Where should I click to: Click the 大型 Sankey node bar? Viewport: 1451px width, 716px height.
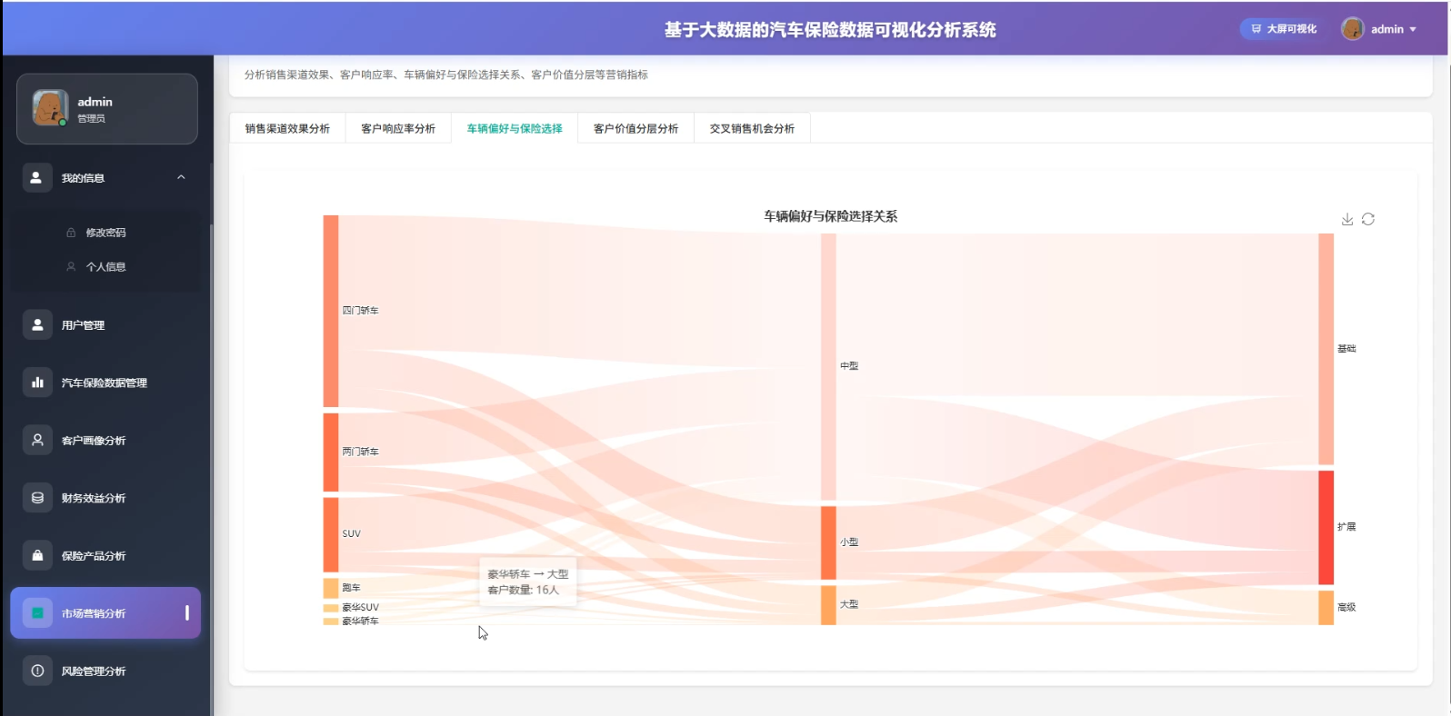[x=828, y=605]
